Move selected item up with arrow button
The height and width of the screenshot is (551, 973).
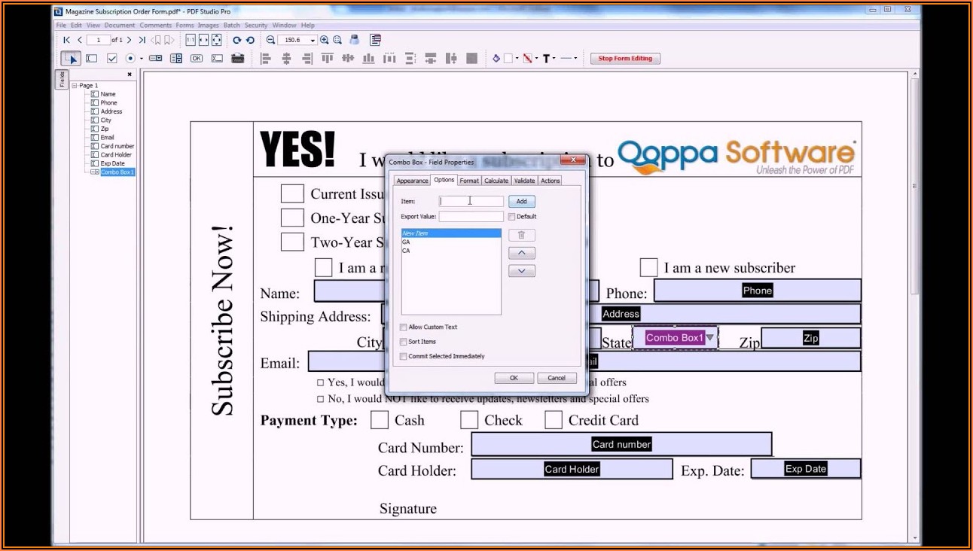tap(521, 253)
